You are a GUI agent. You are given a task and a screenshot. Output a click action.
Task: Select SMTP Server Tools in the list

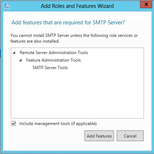point(50,68)
